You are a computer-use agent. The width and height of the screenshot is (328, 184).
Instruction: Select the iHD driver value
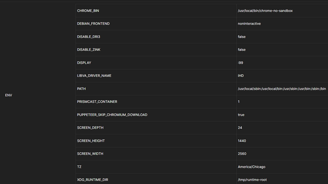(x=241, y=76)
